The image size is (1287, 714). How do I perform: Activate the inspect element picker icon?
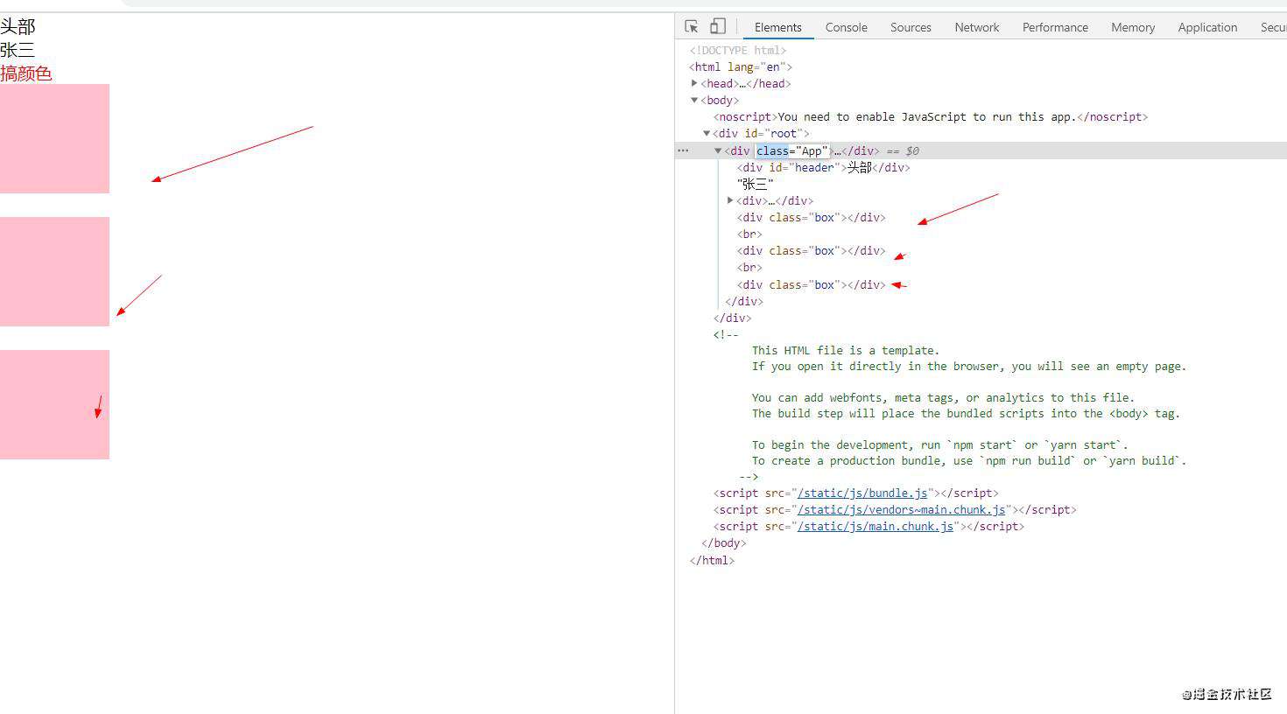pyautogui.click(x=692, y=26)
